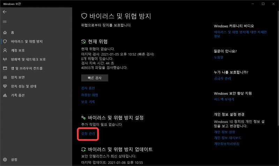The height and width of the screenshot is (166, 279).
Task: Click the refresh icon beside 바이러스 및 위협 방지 업데이트
Action: (x=83, y=149)
